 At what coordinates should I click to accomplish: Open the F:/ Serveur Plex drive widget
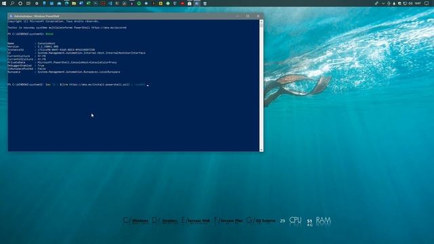click(x=229, y=220)
